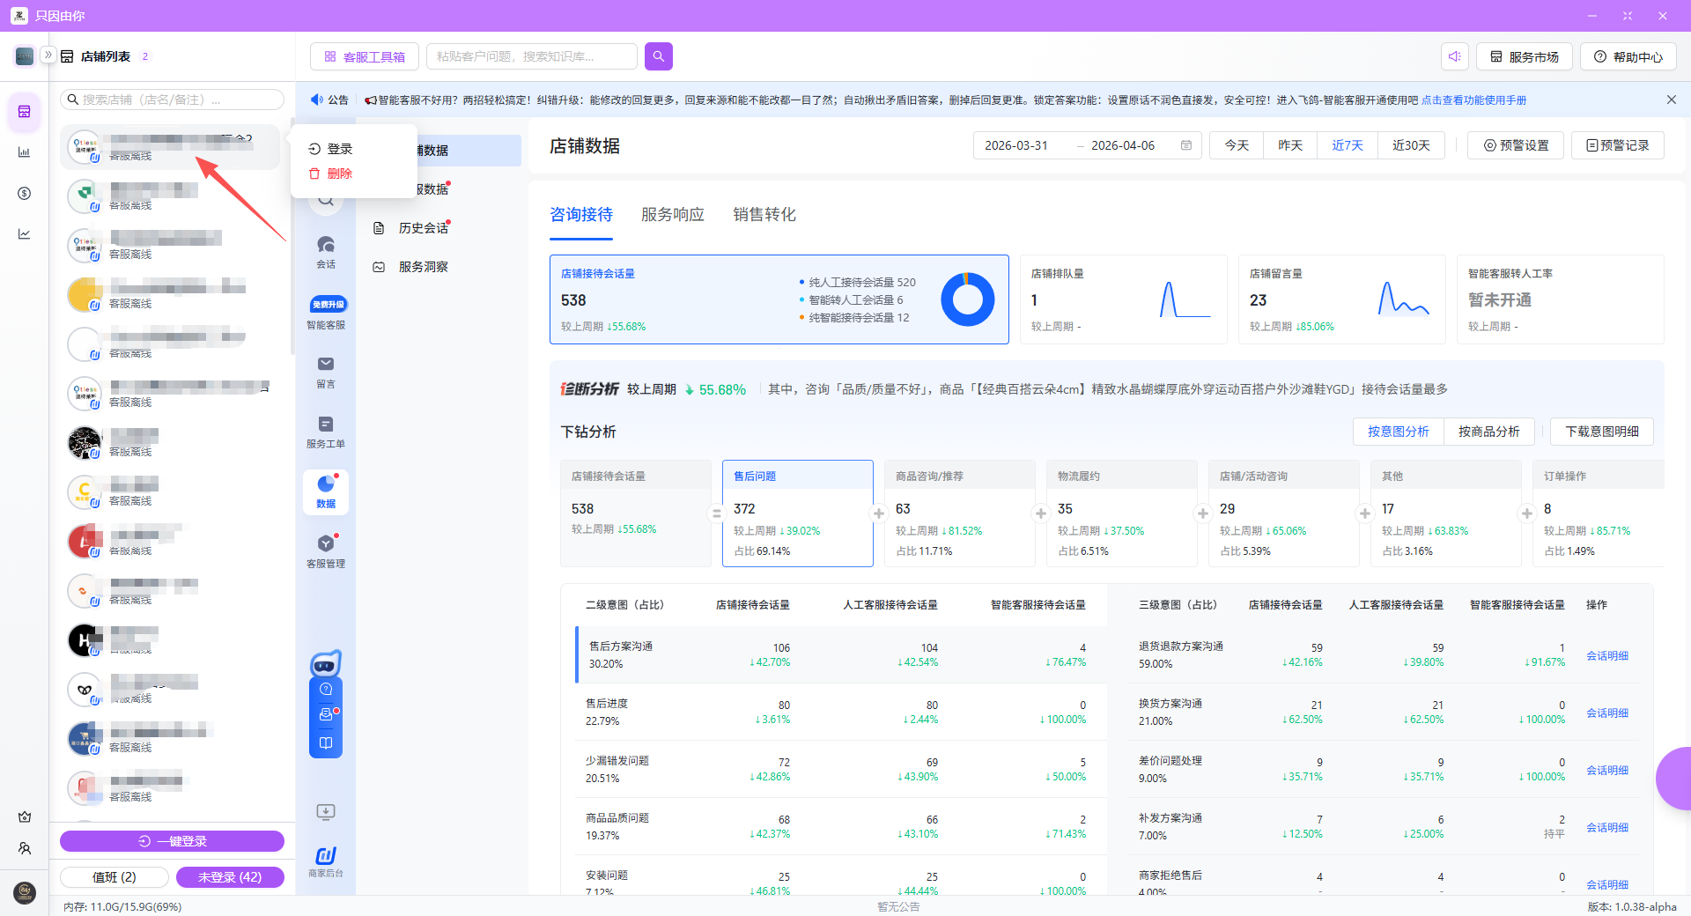Switch analysis to 按商品分析
The image size is (1691, 916).
pyautogui.click(x=1489, y=432)
